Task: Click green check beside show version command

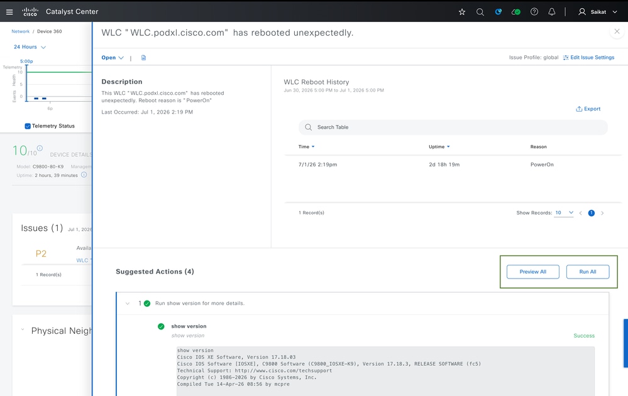Action: tap(161, 326)
